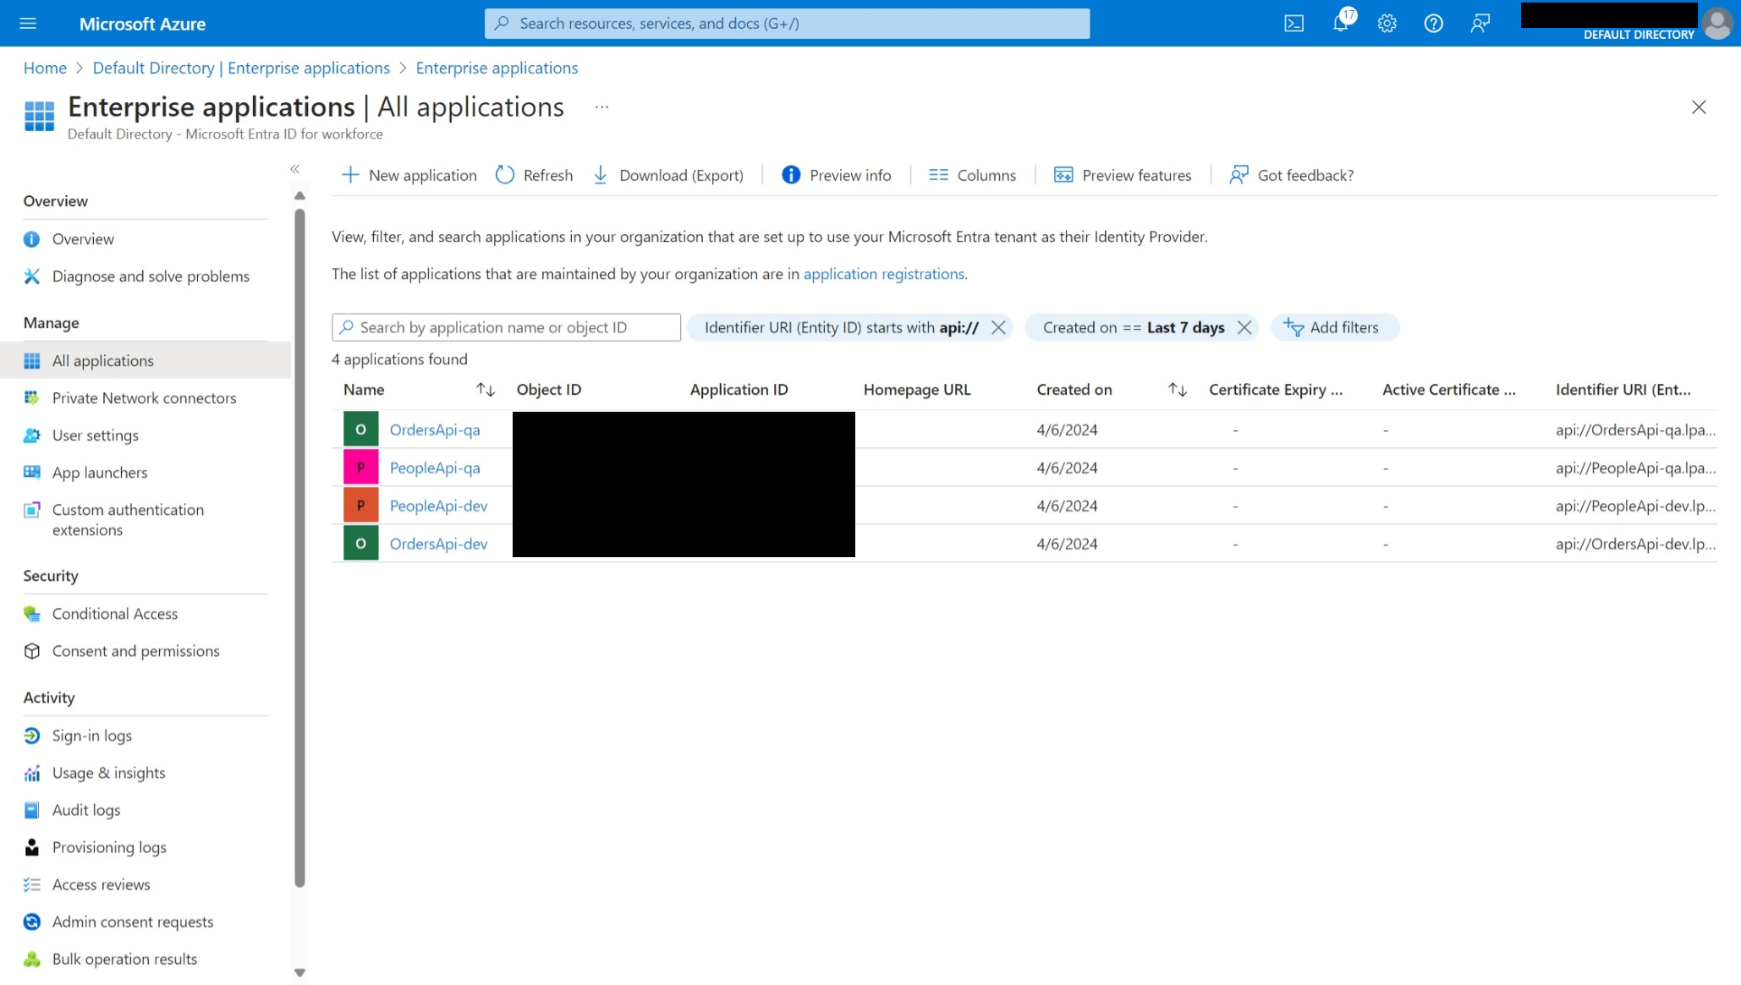The height and width of the screenshot is (985, 1741).
Task: Open Cloud Shell from the top bar
Action: click(x=1293, y=24)
